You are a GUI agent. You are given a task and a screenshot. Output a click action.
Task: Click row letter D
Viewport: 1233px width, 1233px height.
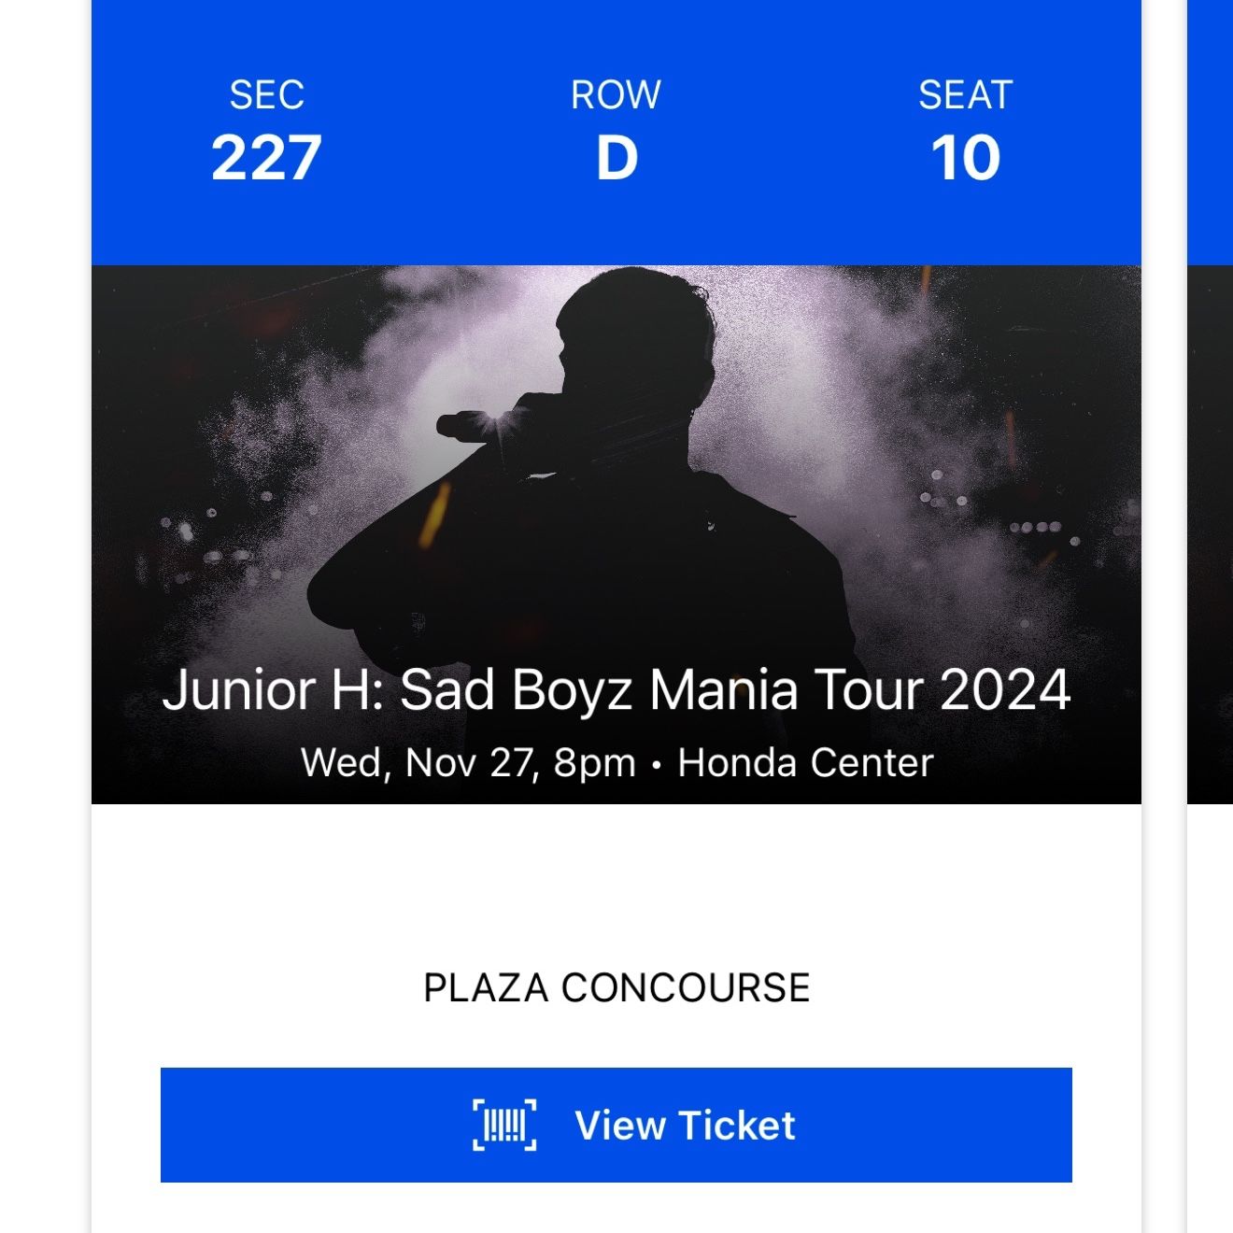616,157
